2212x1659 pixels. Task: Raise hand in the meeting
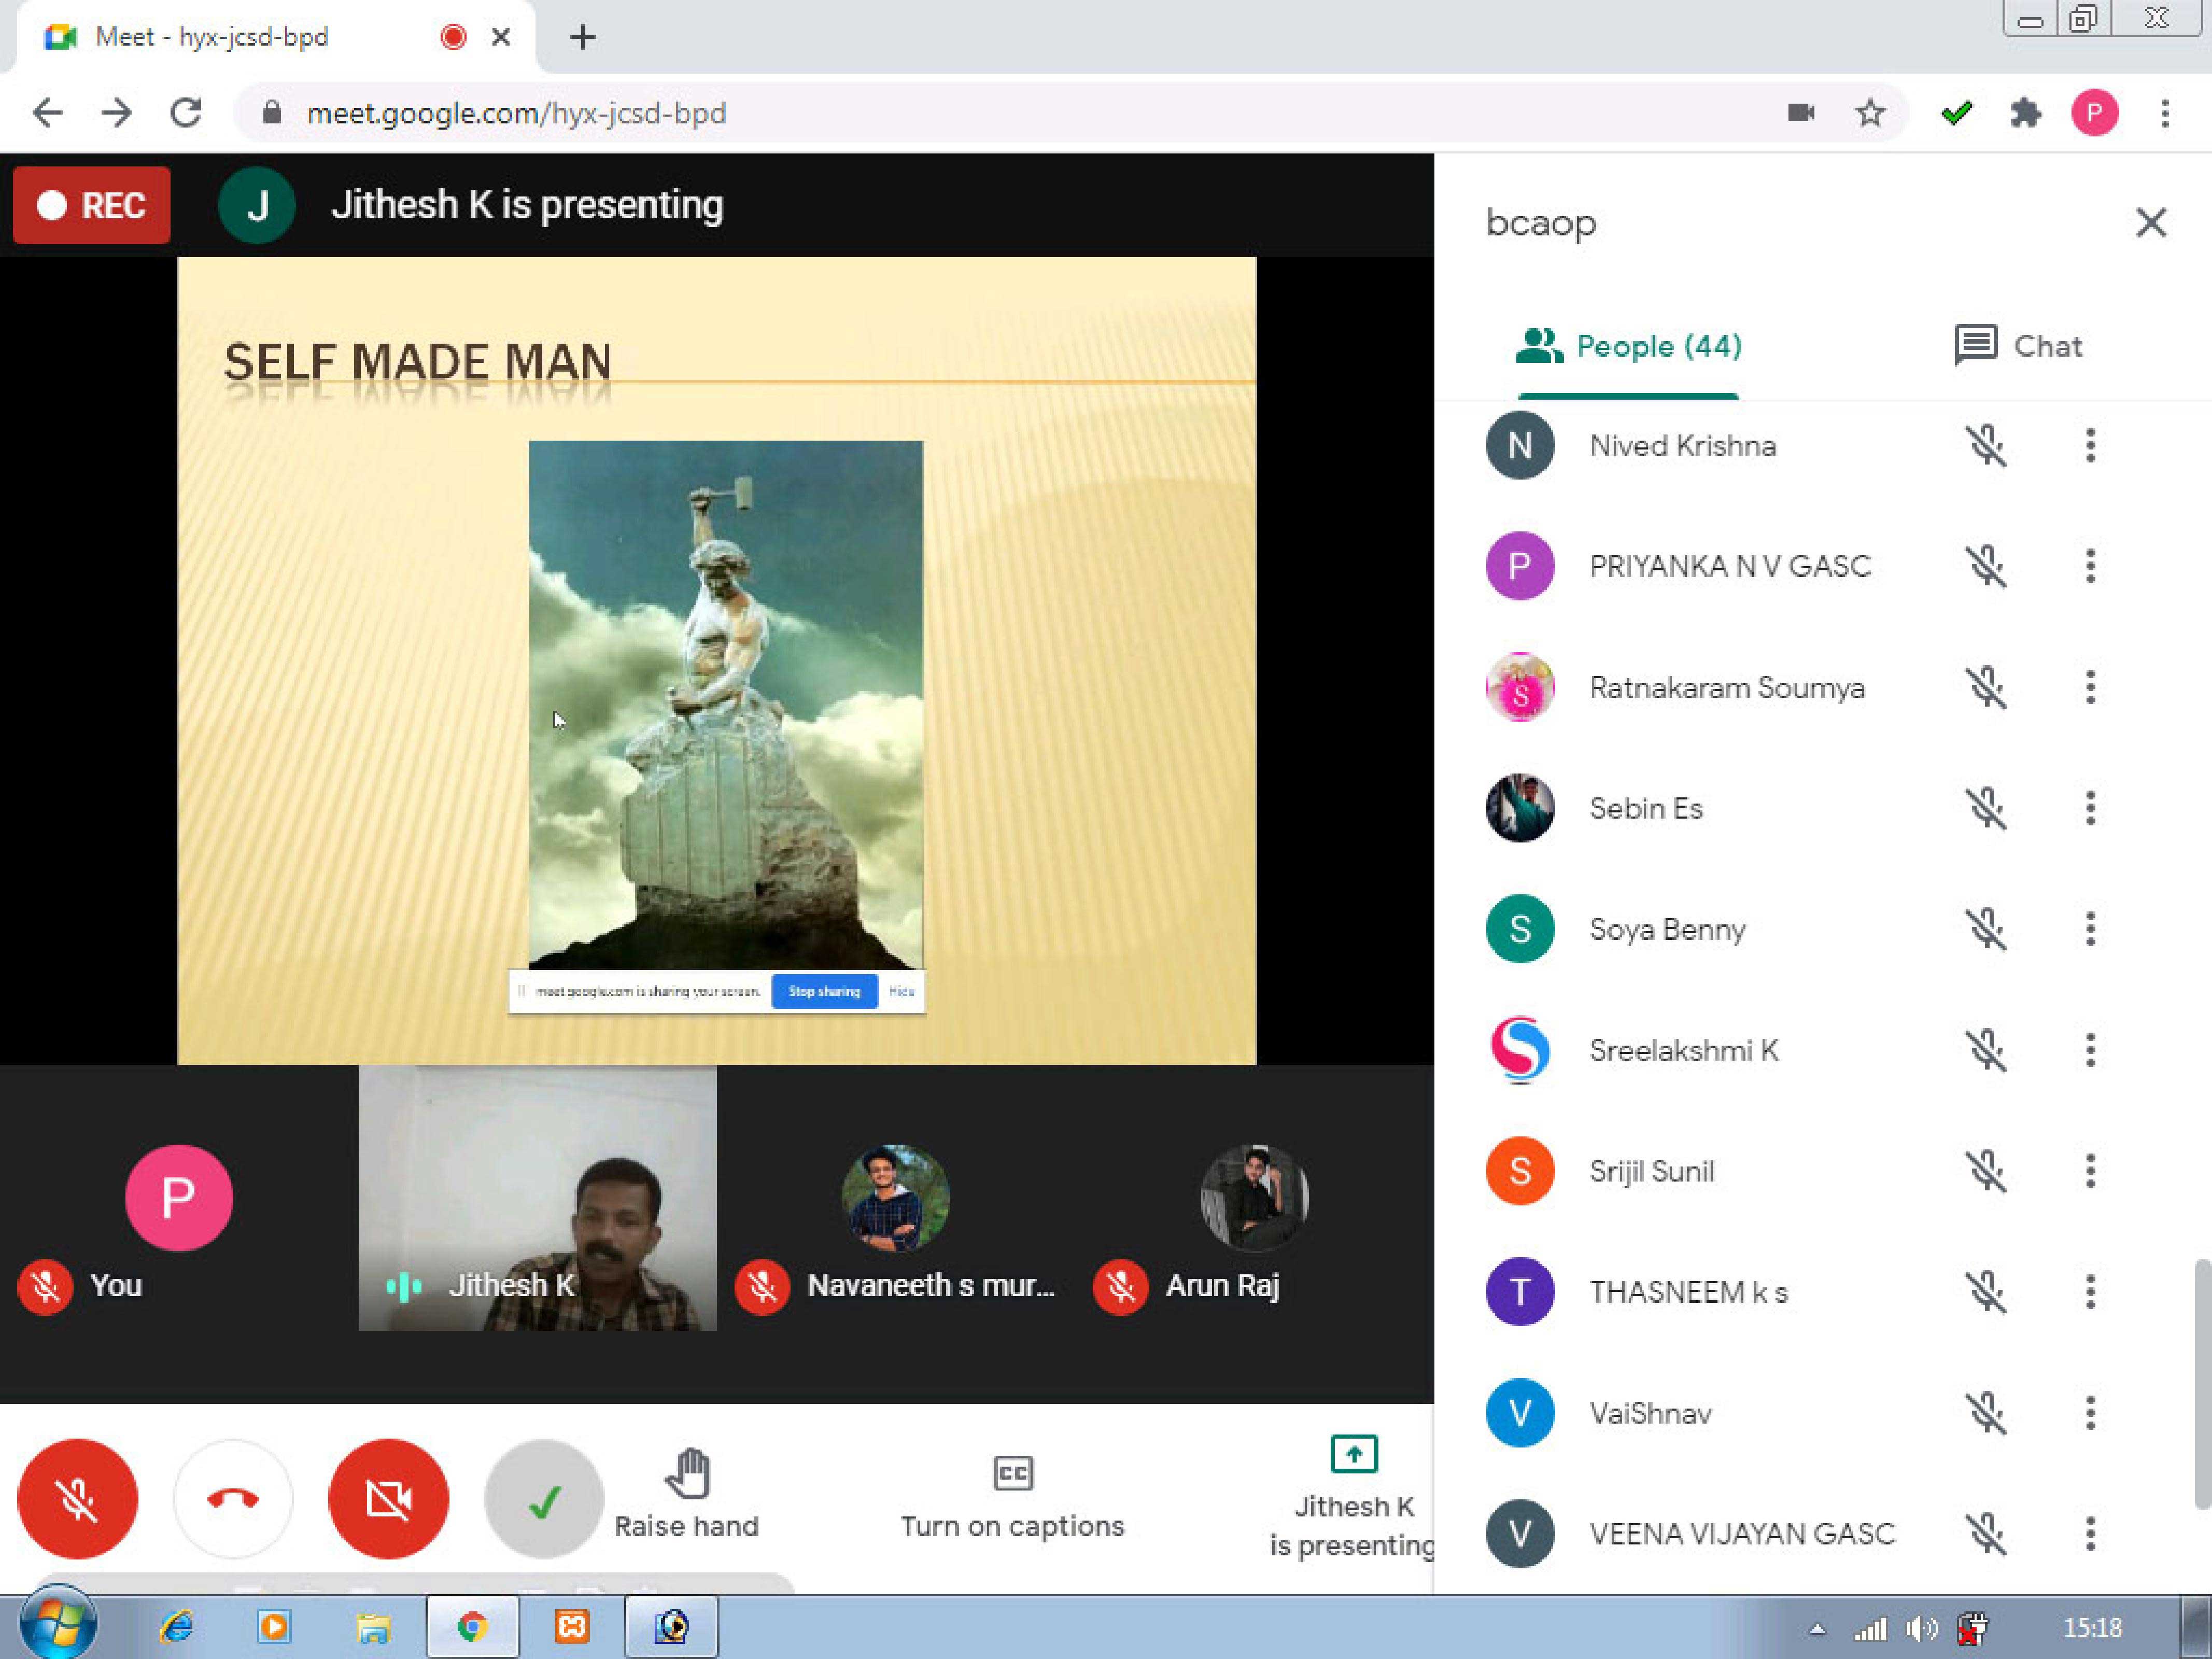687,1495
